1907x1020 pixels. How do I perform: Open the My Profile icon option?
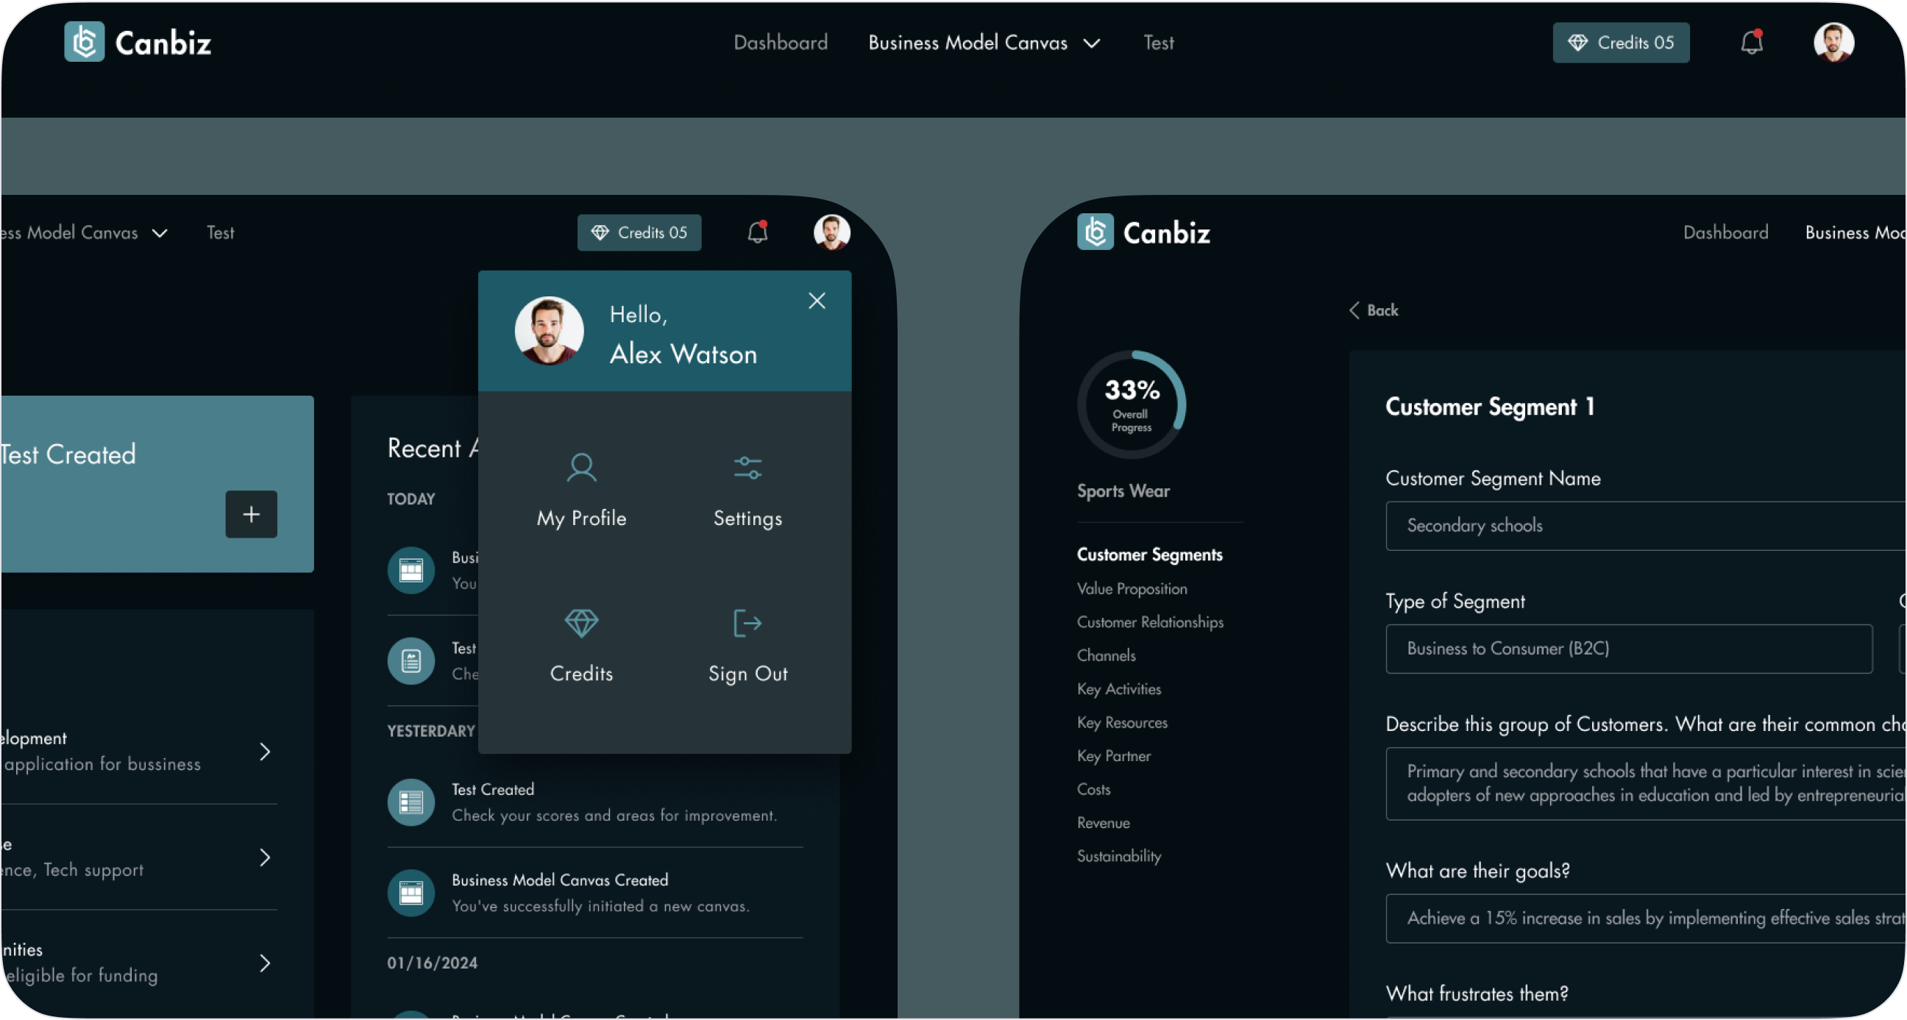coord(581,468)
